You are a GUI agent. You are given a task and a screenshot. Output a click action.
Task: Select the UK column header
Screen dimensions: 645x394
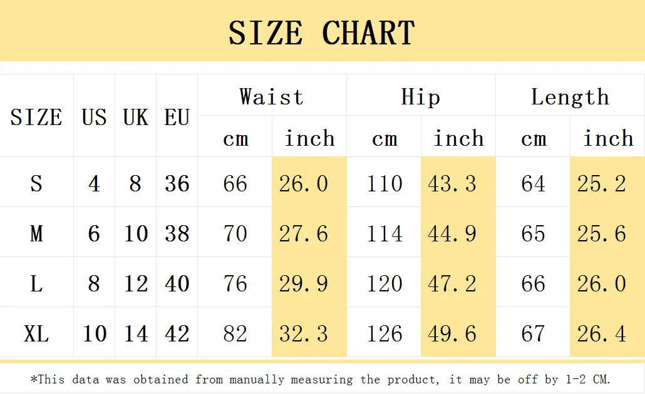pyautogui.click(x=135, y=117)
